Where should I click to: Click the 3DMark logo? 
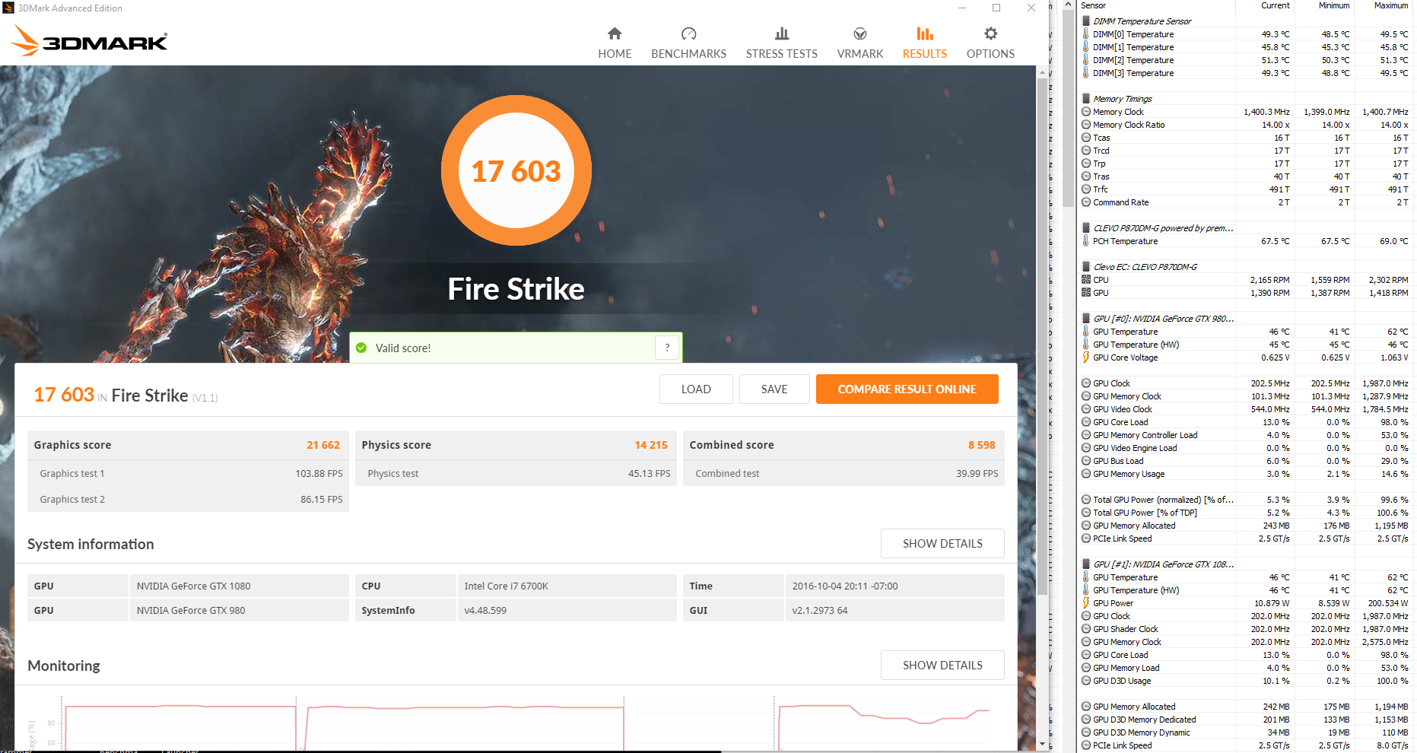90,40
